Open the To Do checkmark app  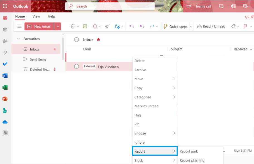pyautogui.click(x=5, y=64)
